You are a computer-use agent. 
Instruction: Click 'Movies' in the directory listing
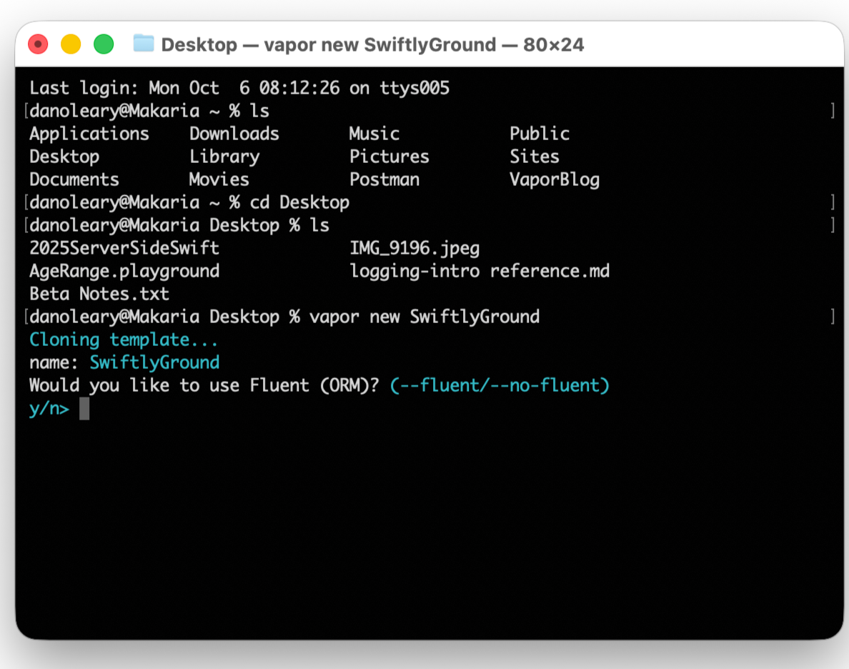(x=219, y=179)
